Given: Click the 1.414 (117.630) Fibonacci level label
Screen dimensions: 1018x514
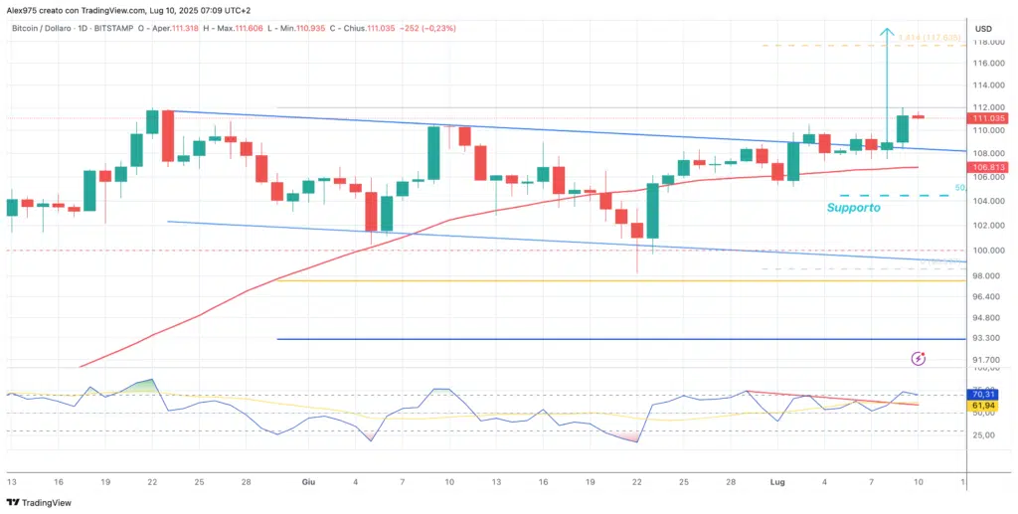Looking at the screenshot, I should pyautogui.click(x=930, y=38).
